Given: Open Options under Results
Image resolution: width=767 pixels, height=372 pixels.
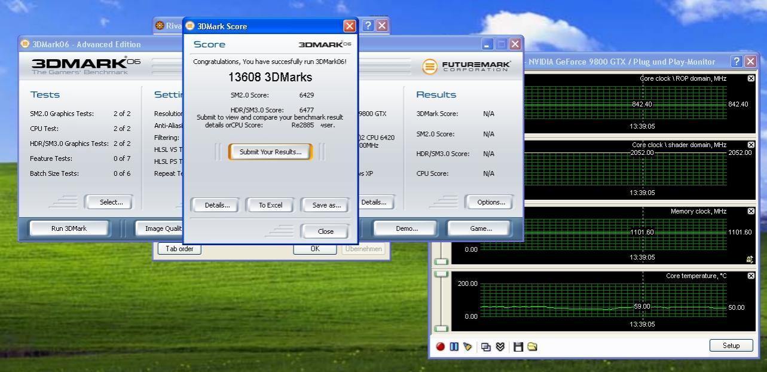Looking at the screenshot, I should [491, 202].
